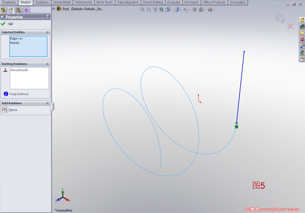Switch to the Evaluate tab

point(174,2)
